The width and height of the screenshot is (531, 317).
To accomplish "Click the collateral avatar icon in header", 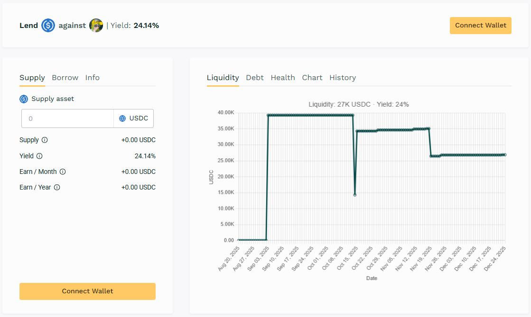I will (96, 26).
